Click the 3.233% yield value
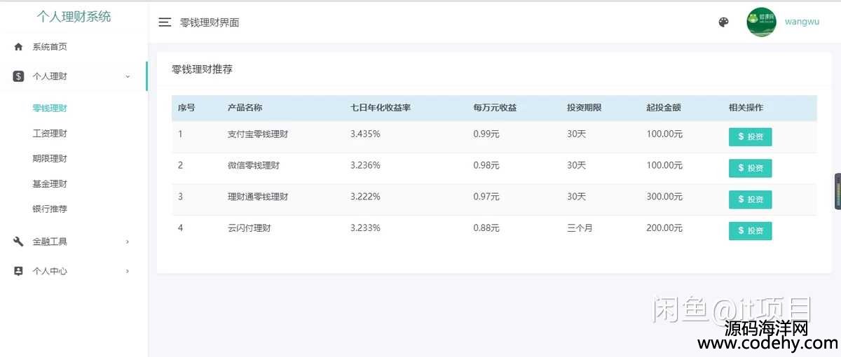 365,227
